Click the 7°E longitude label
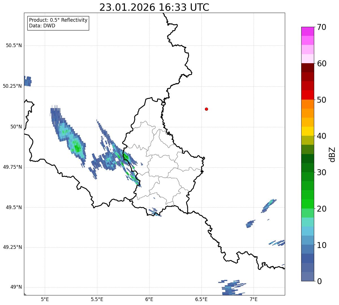Image resolution: width=339 pixels, height=305 pixels. click(254, 299)
